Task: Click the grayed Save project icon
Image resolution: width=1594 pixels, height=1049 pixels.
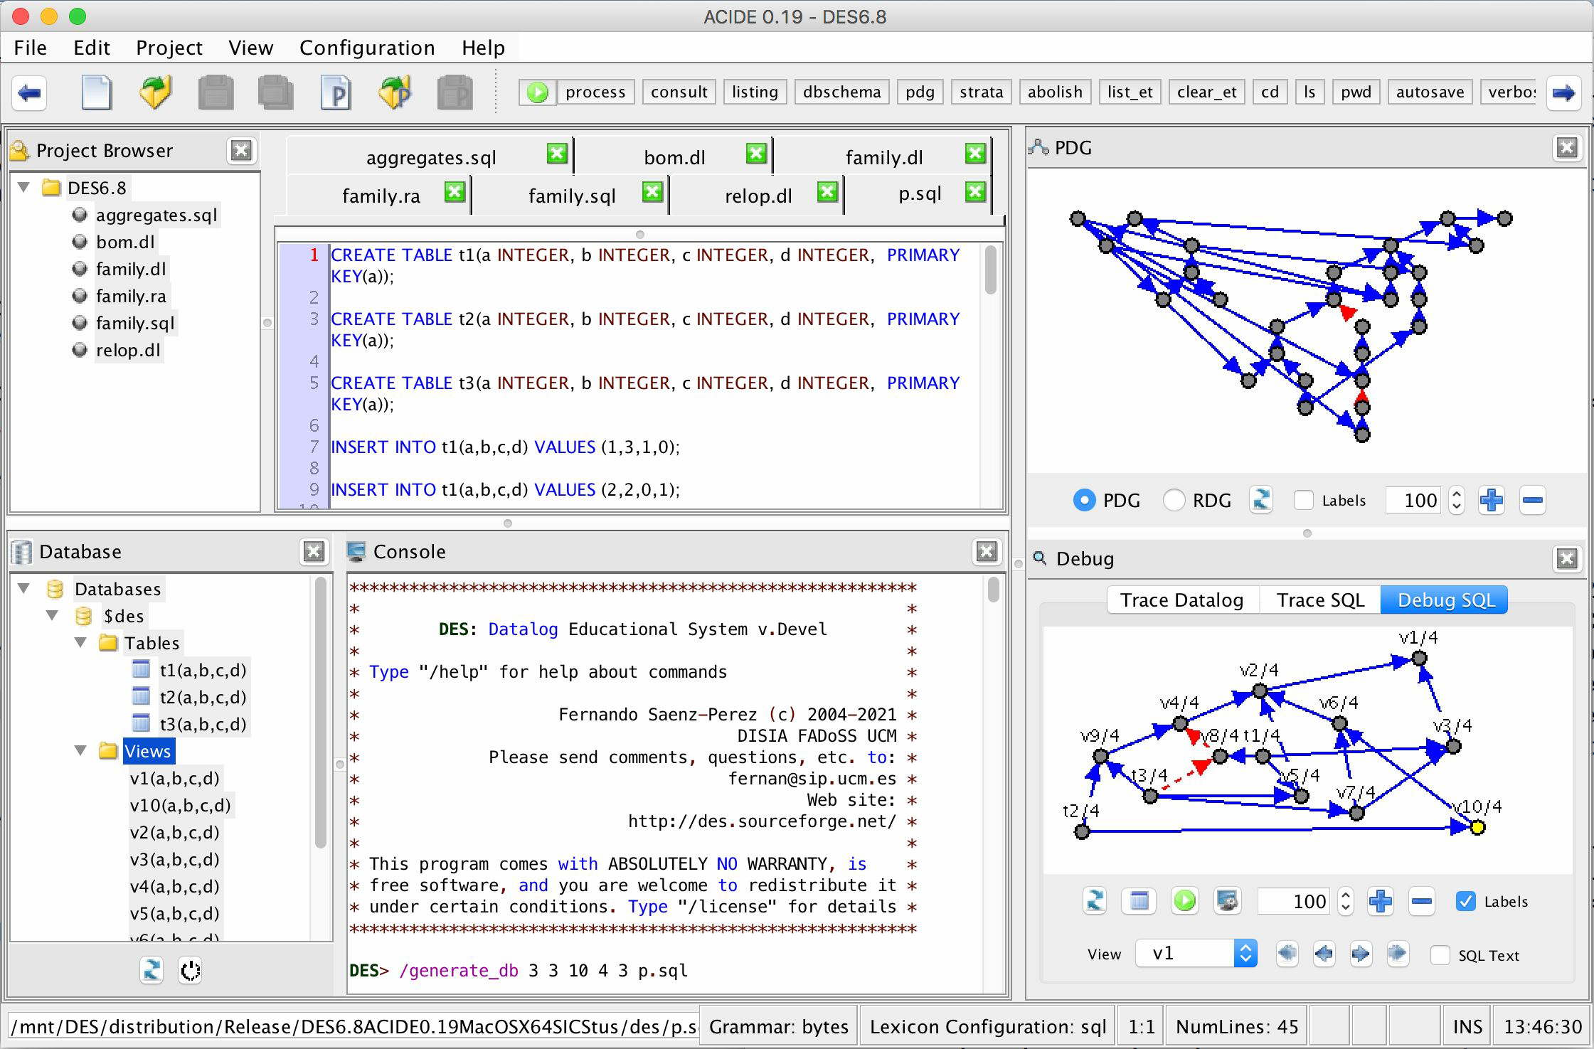Action: (455, 93)
